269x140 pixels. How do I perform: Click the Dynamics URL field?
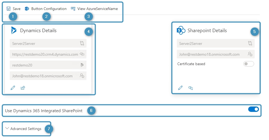click(48, 54)
